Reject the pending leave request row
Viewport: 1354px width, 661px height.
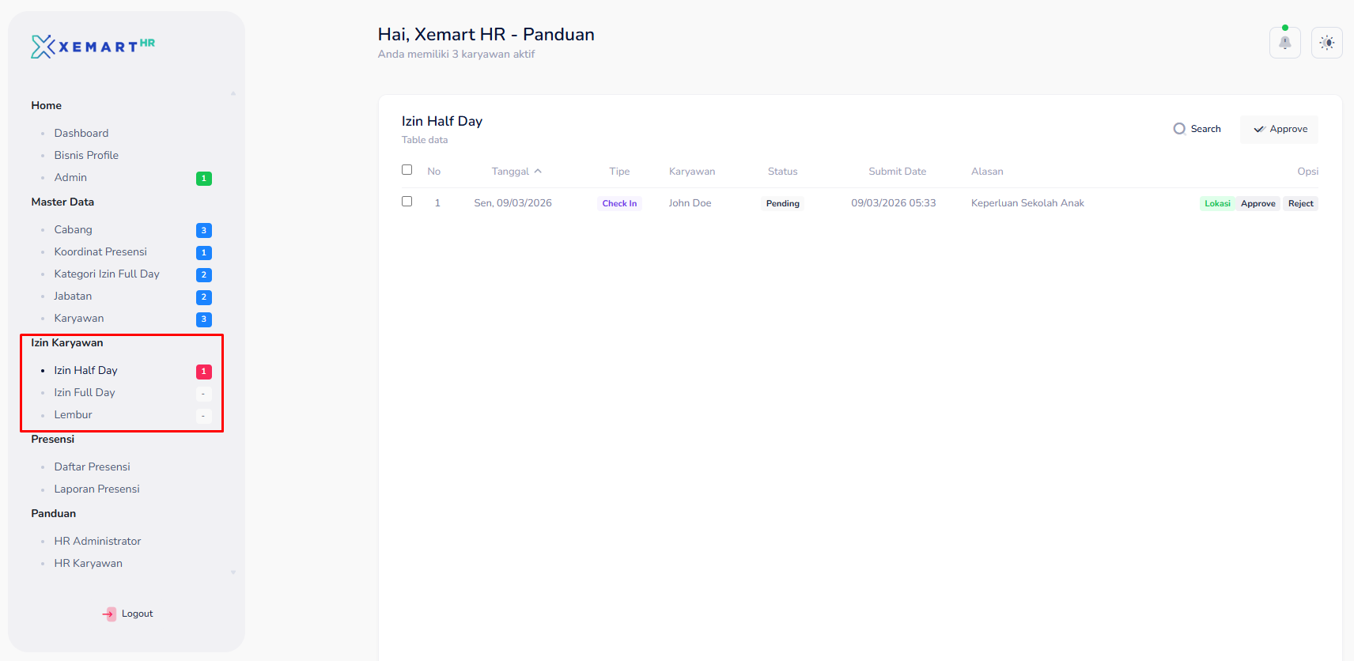1300,203
